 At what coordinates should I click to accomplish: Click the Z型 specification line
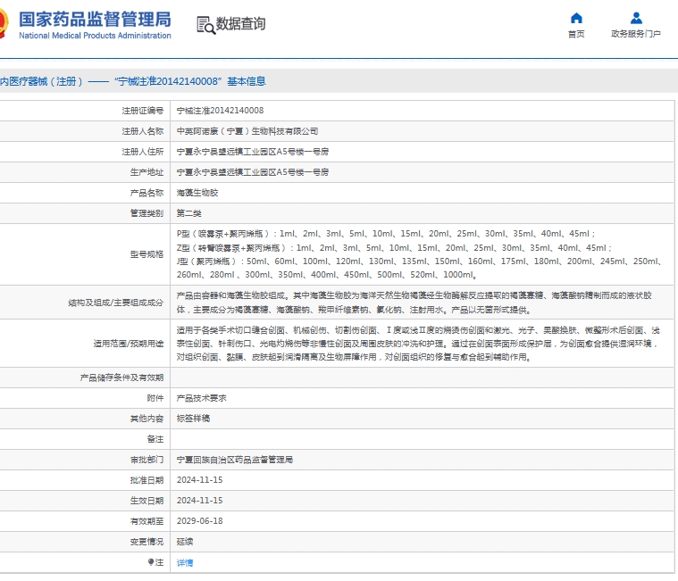pyautogui.click(x=394, y=248)
